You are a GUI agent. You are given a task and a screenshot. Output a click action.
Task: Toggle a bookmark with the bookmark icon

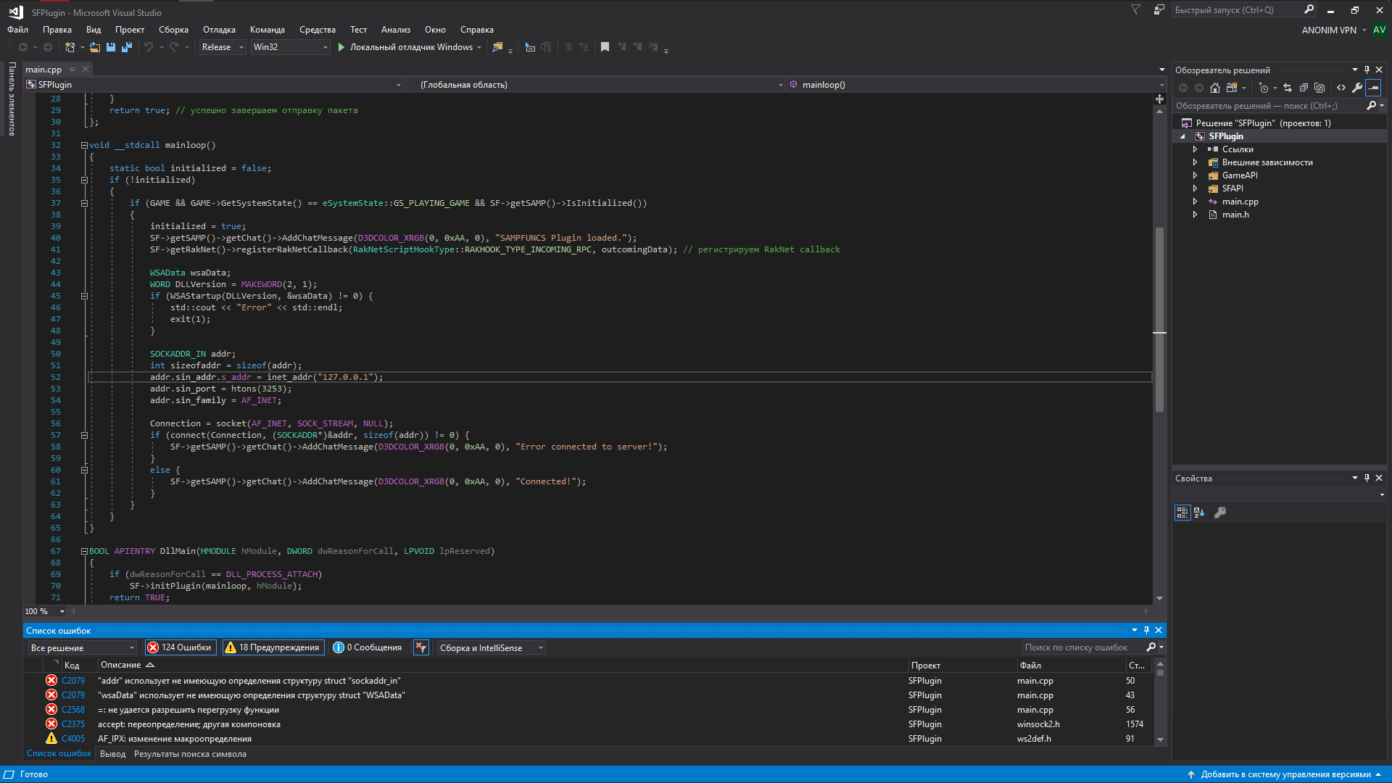point(605,47)
